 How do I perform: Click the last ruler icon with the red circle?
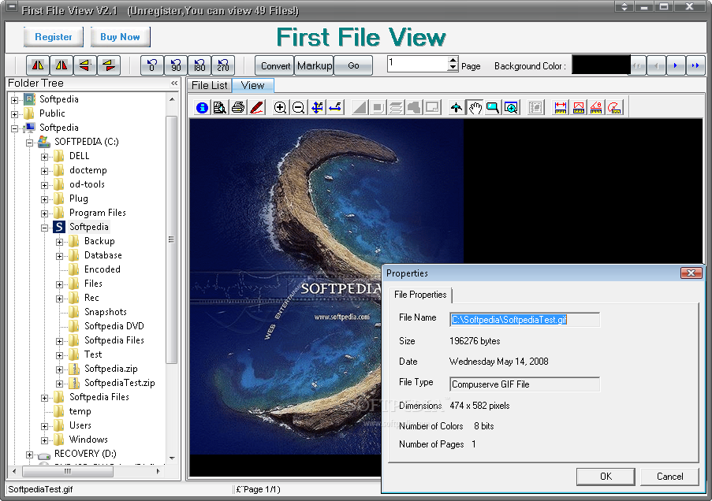614,108
